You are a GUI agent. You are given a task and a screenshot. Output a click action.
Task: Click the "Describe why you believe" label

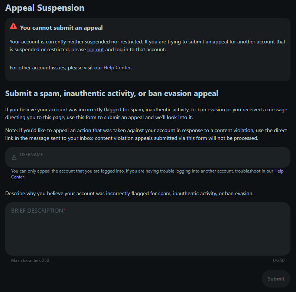click(129, 193)
